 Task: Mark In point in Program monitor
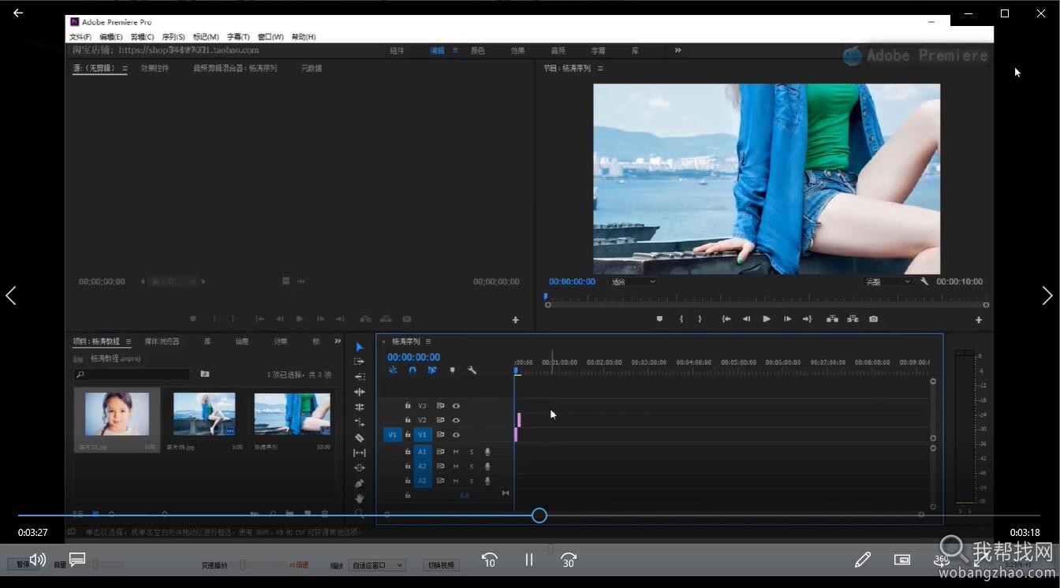coord(681,319)
